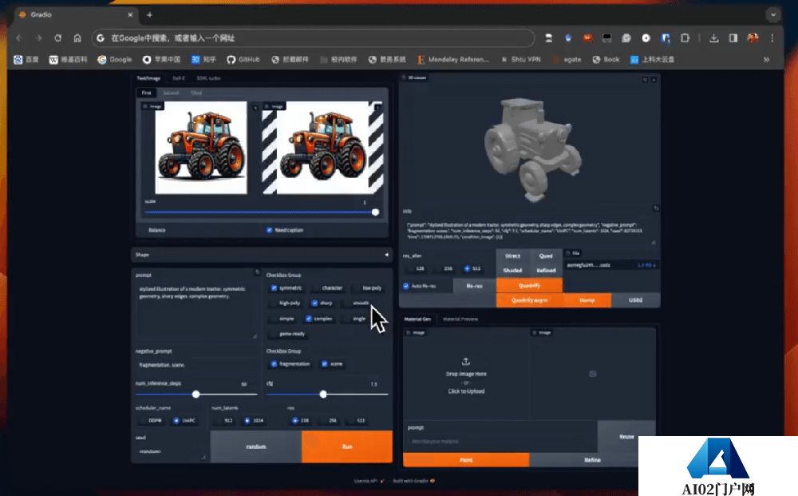Click the Re-res button
Image resolution: width=798 pixels, height=496 pixels.
[x=474, y=286]
